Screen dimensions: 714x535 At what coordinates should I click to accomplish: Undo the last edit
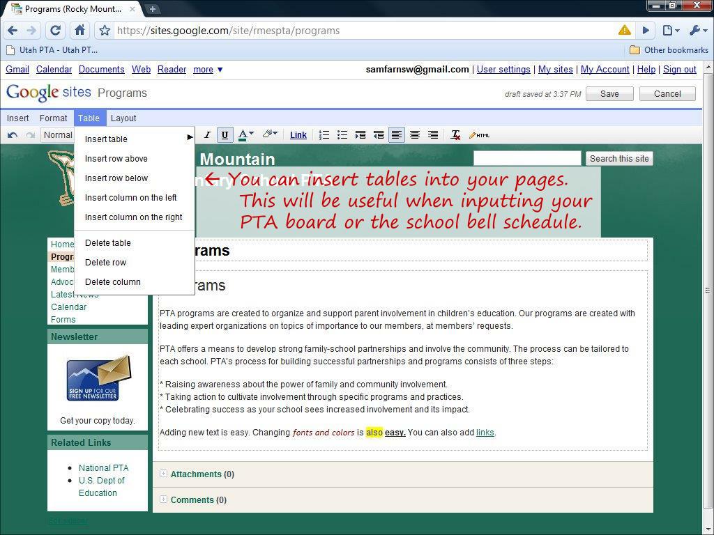pyautogui.click(x=13, y=135)
